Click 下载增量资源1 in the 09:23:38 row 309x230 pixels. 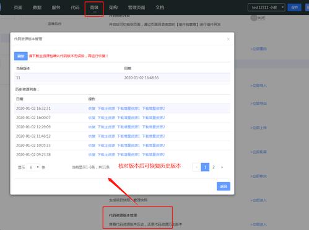point(128,154)
